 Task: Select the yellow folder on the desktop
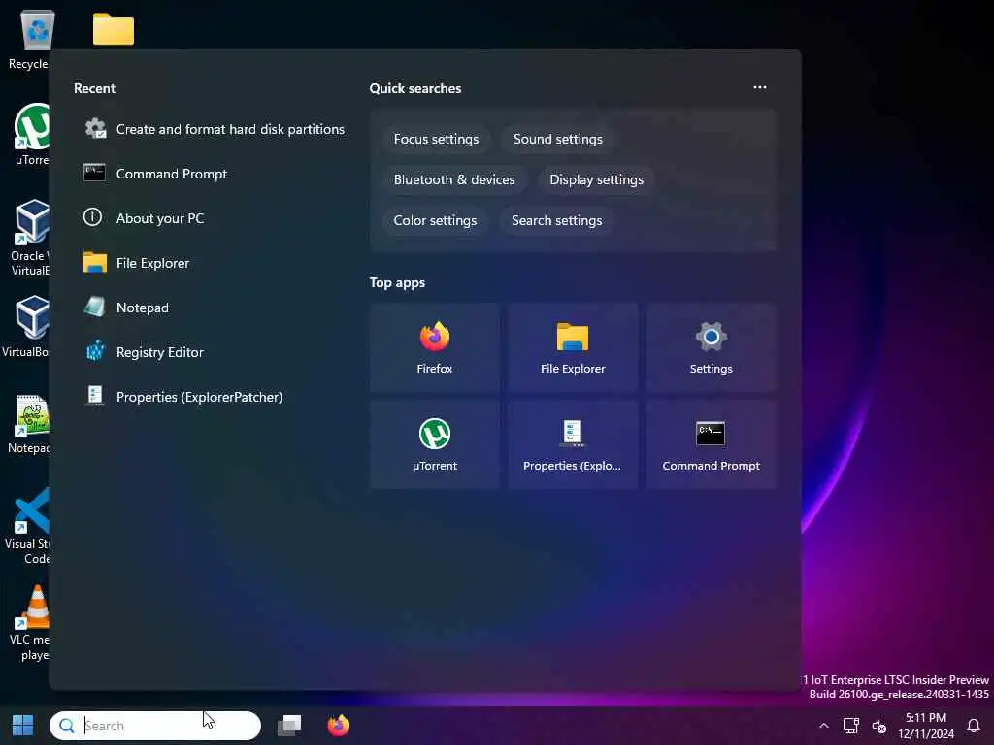[x=113, y=29]
